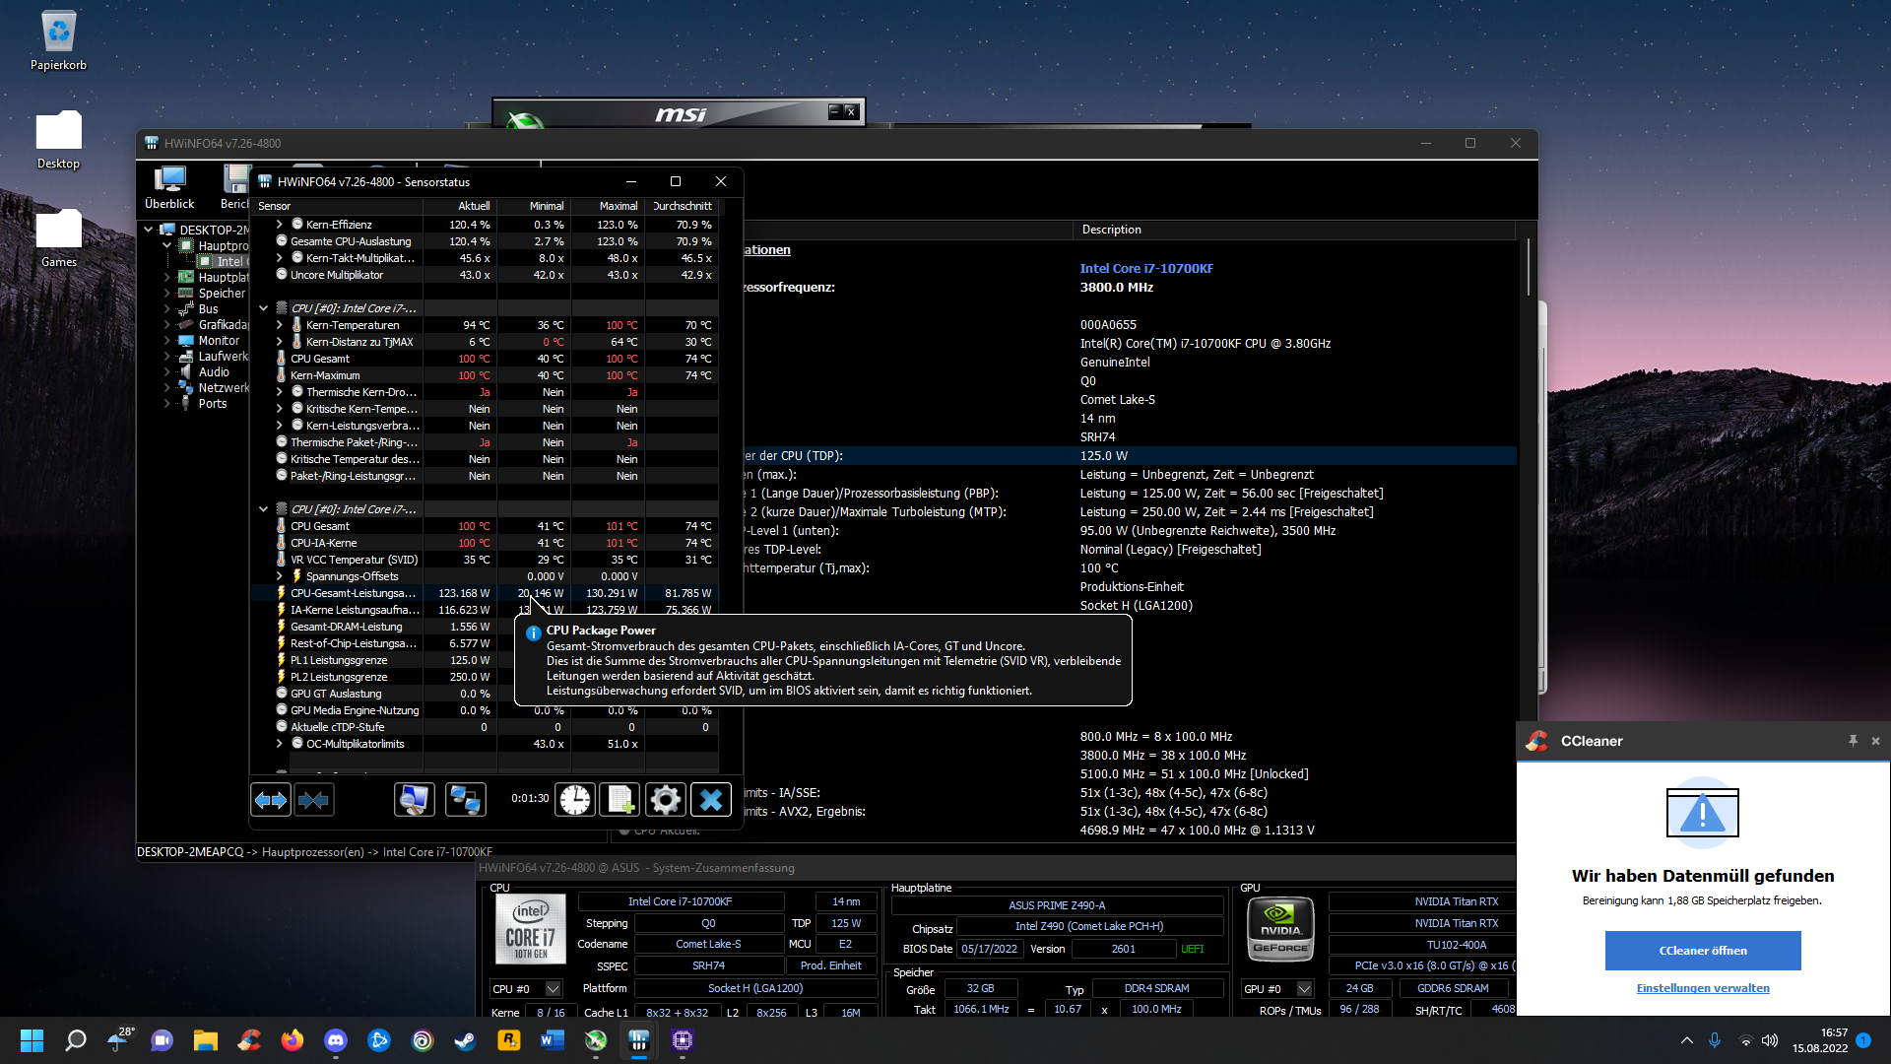Open the CPU #0 selector dropdown
Screen dimensions: 1891x1064
tap(553, 989)
